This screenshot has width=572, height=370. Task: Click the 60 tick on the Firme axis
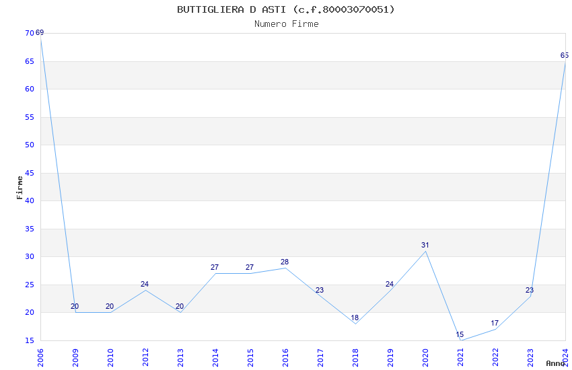click(x=30, y=89)
